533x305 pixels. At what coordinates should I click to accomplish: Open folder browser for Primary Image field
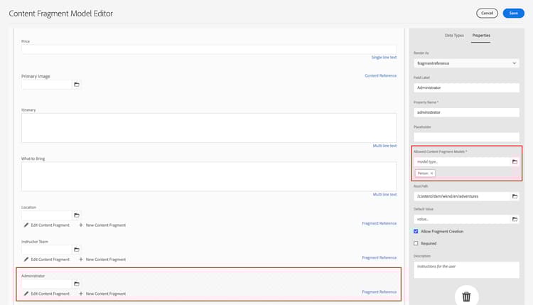click(77, 85)
